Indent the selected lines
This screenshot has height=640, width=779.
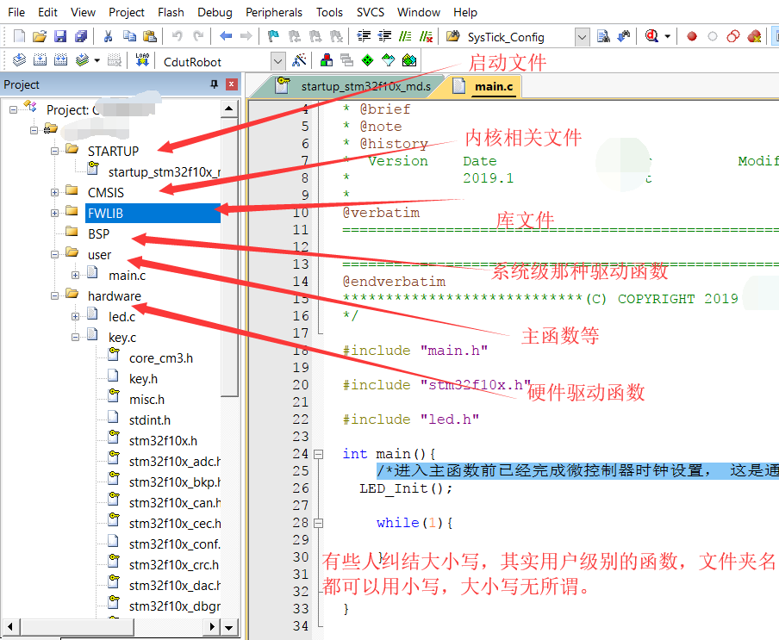click(x=364, y=36)
